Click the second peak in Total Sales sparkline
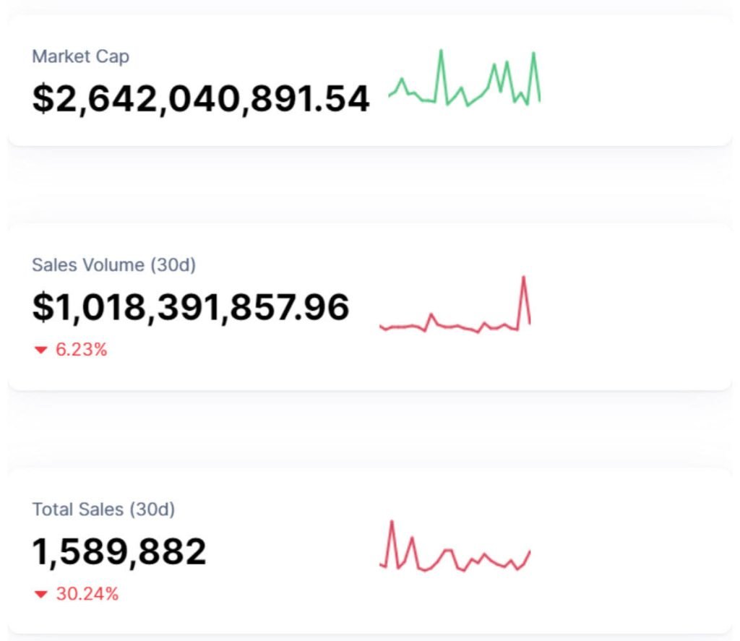740x641 pixels. coord(412,538)
